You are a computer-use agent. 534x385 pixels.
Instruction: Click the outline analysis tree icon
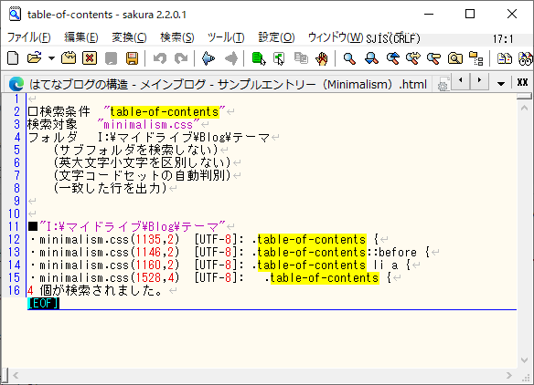(475, 58)
